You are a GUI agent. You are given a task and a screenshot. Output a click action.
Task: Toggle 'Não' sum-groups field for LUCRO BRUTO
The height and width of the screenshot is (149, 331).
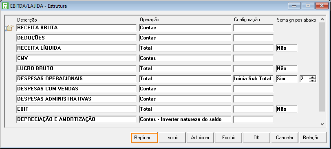[x=287, y=68]
